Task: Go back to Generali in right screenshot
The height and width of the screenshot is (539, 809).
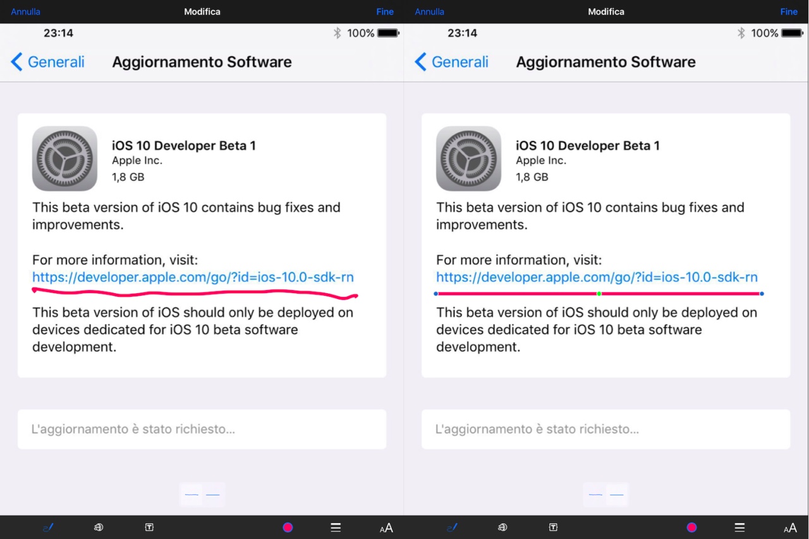Action: pyautogui.click(x=452, y=62)
